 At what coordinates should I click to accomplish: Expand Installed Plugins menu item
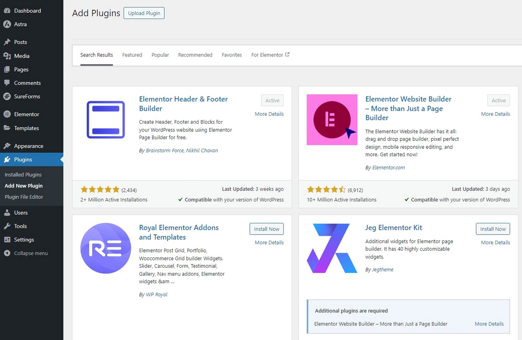[x=23, y=174]
